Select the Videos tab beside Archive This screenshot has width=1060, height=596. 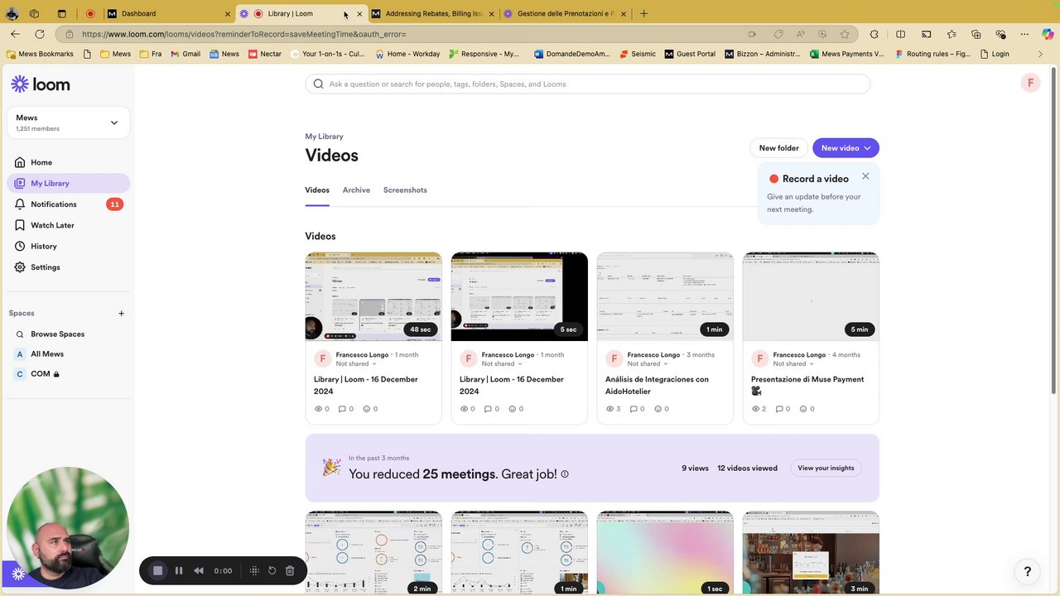click(x=317, y=190)
